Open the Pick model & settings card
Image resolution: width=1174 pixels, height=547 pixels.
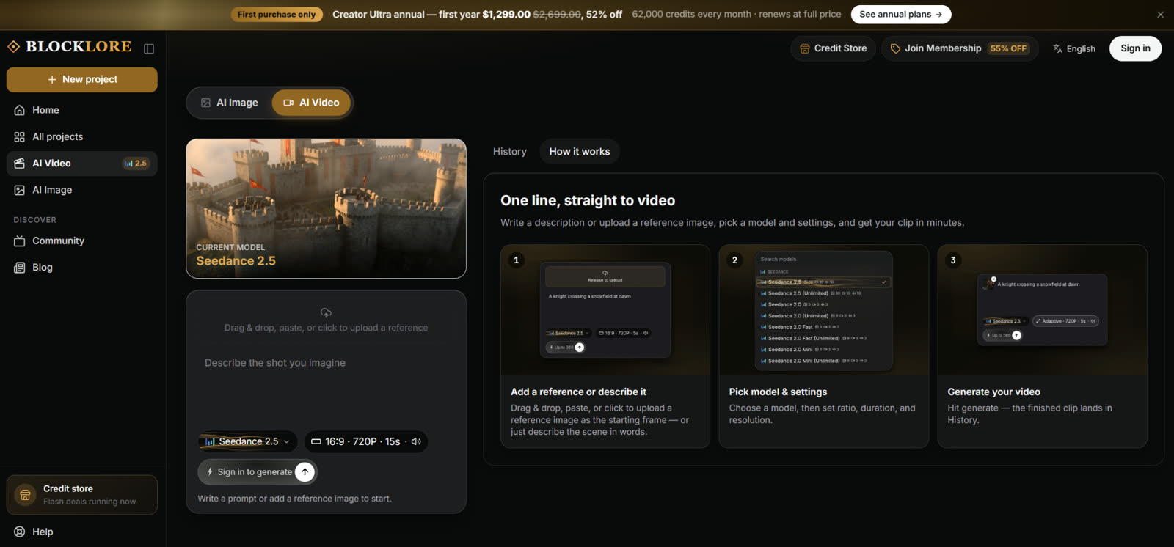pos(823,346)
